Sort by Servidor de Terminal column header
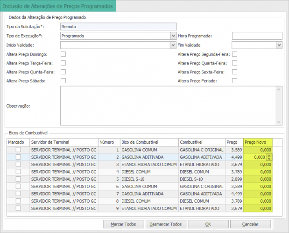The image size is (289, 233). point(64,142)
